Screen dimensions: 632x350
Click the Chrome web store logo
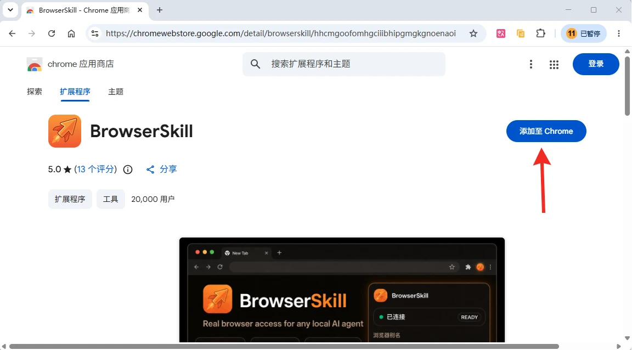(x=34, y=64)
